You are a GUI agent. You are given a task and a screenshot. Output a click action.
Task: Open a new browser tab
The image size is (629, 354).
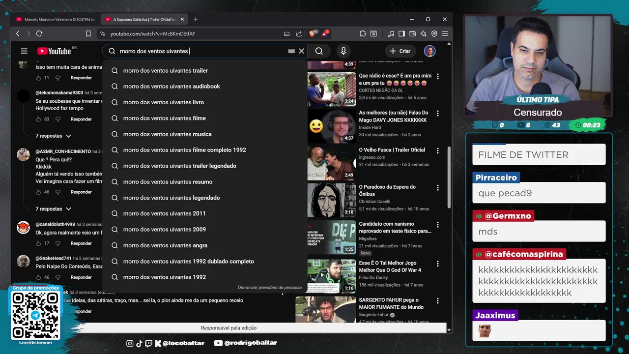click(196, 19)
